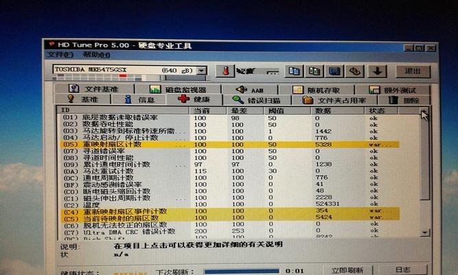Select row (BF) 震动感测错误率
Viewport: 458px width, 275px height.
click(x=229, y=184)
